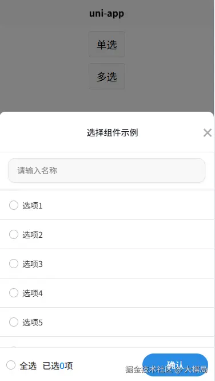
Task: Focus the 请输入名称 search field
Action: click(x=107, y=170)
